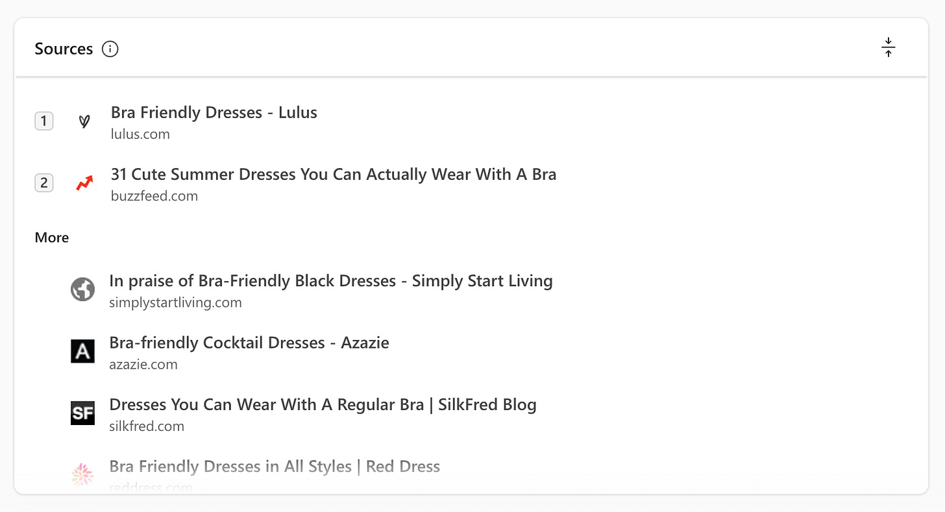This screenshot has height=512, width=945.
Task: Click the 'Sources' heading text
Action: (x=64, y=49)
